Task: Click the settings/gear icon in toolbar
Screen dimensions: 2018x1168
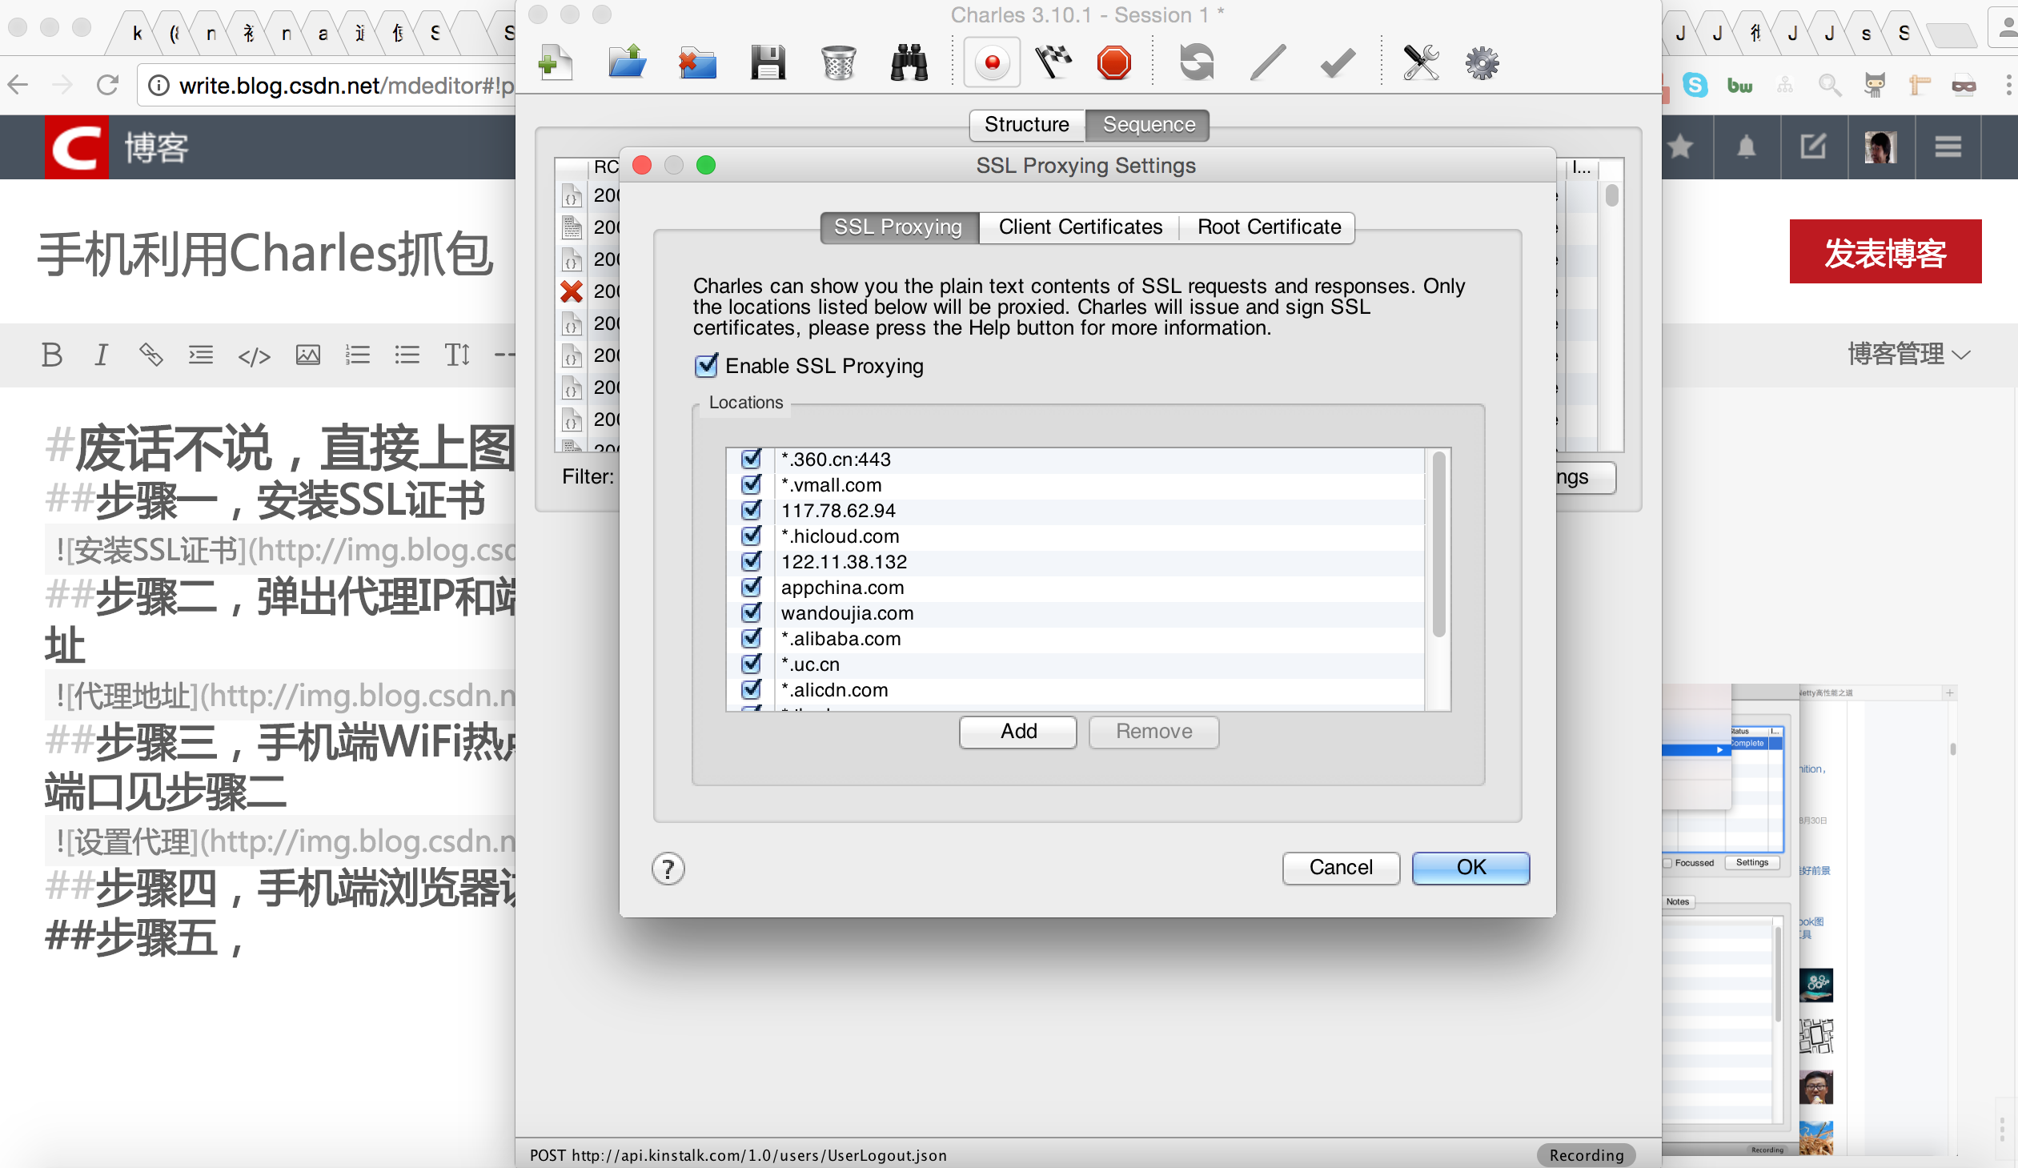Action: (x=1480, y=61)
